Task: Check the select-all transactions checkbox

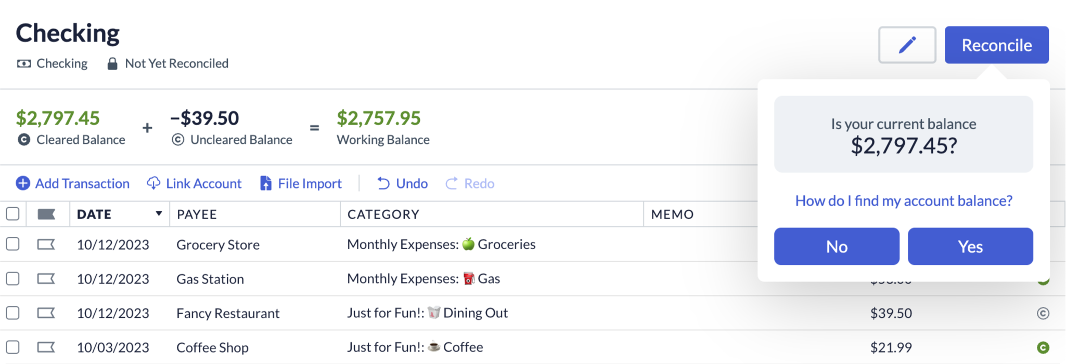Action: 12,214
